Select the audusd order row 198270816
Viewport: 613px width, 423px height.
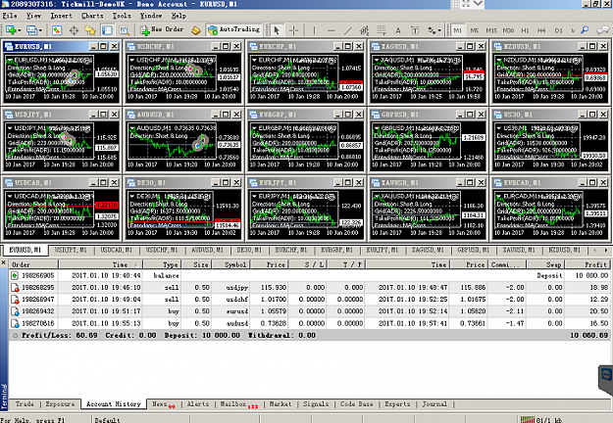click(x=309, y=323)
